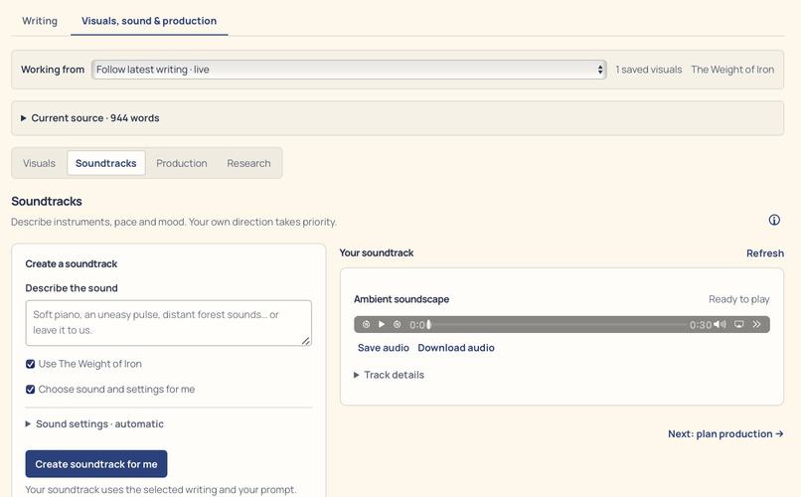The width and height of the screenshot is (801, 497).
Task: Open the Working from dropdown
Action: (x=349, y=70)
